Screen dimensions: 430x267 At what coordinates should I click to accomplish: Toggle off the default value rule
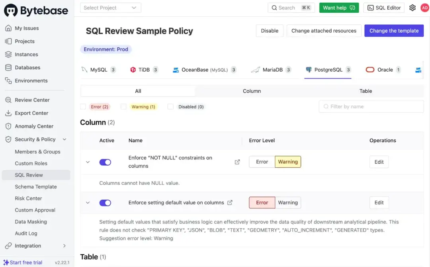point(105,202)
